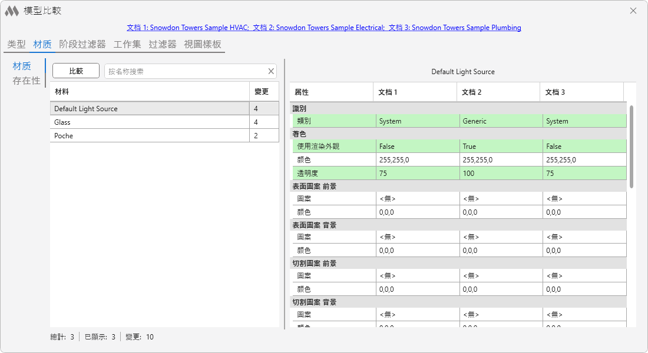Select the 存在性 side tab

(27, 81)
